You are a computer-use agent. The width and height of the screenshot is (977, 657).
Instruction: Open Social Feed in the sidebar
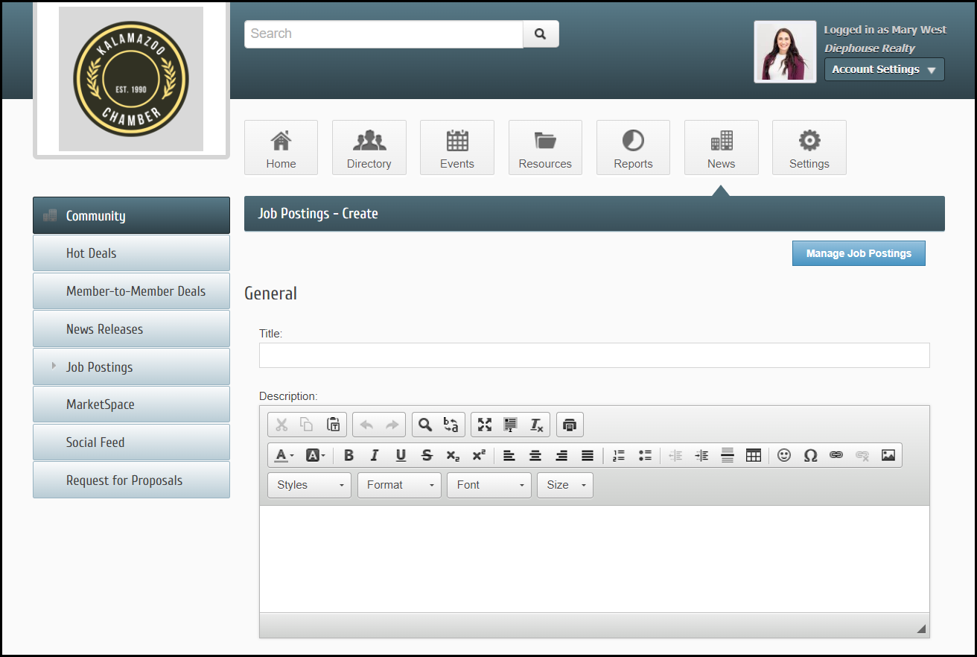pos(131,442)
